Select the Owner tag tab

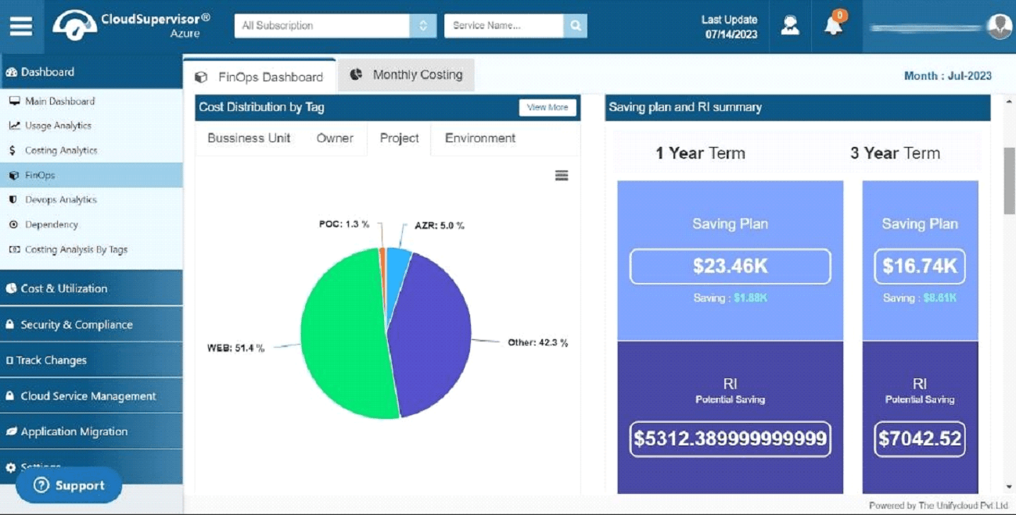[x=335, y=138]
